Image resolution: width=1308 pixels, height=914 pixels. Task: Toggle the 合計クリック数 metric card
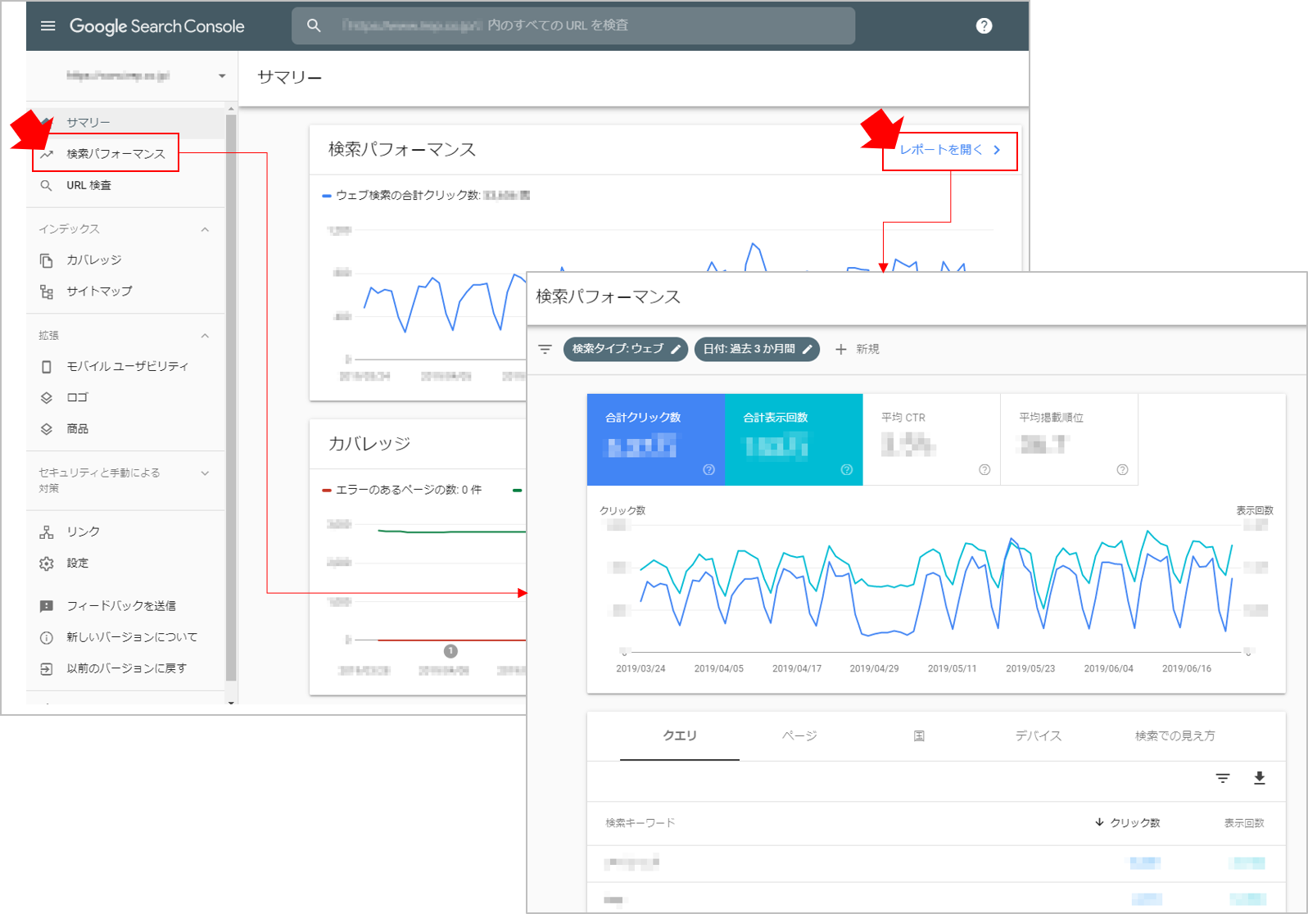click(x=655, y=440)
